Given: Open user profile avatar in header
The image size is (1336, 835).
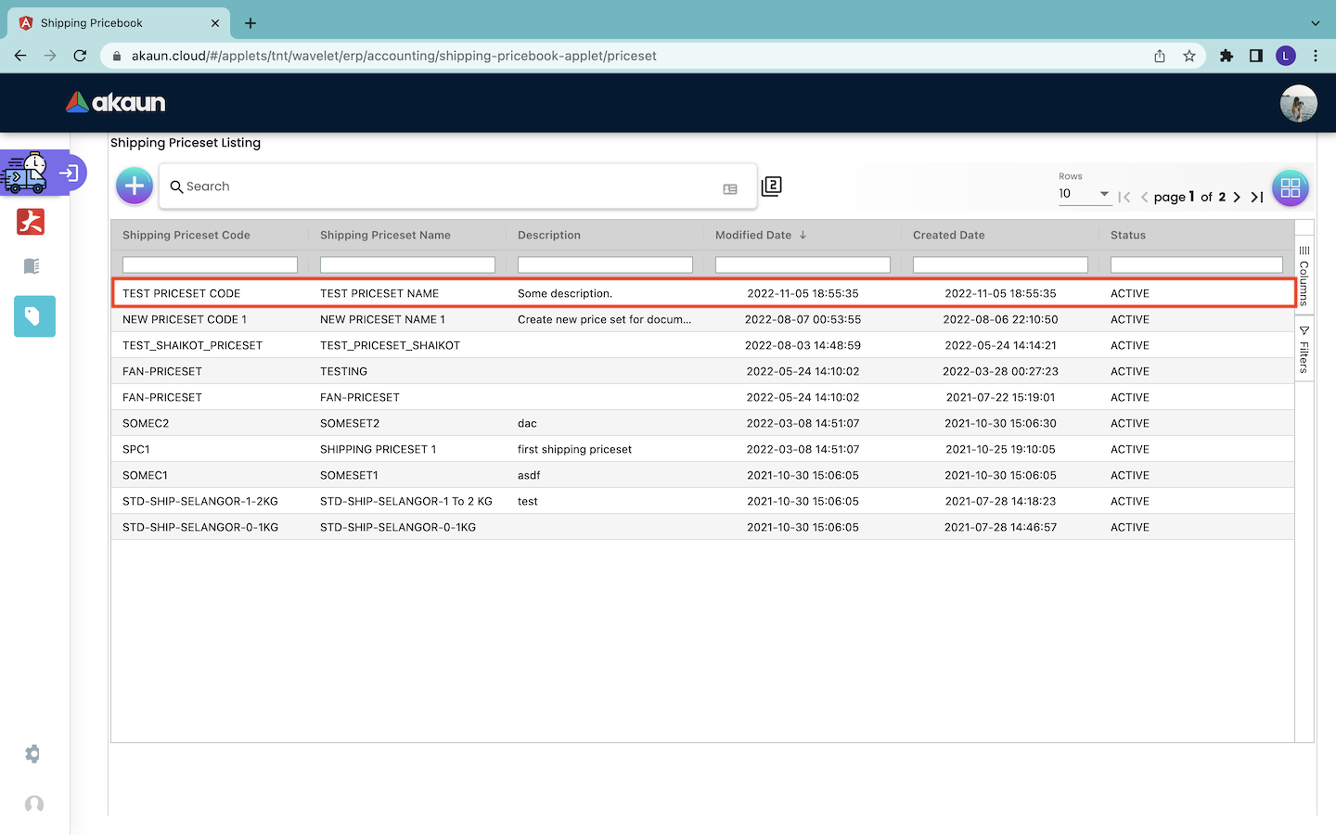Looking at the screenshot, I should coord(1298,103).
